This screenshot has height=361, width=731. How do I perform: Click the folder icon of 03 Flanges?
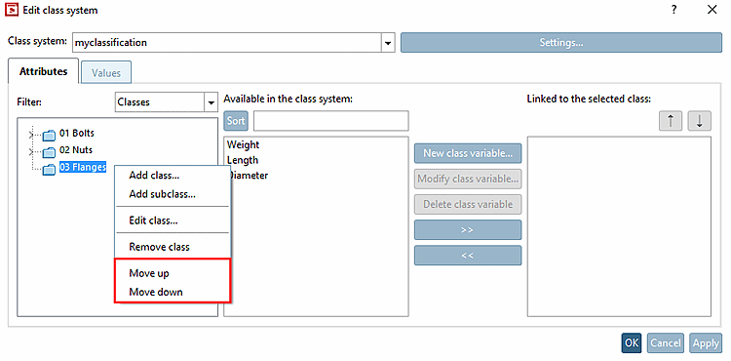point(49,170)
